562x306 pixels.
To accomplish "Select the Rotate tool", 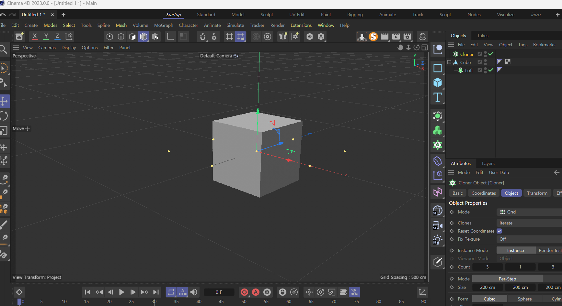I will coord(4,116).
